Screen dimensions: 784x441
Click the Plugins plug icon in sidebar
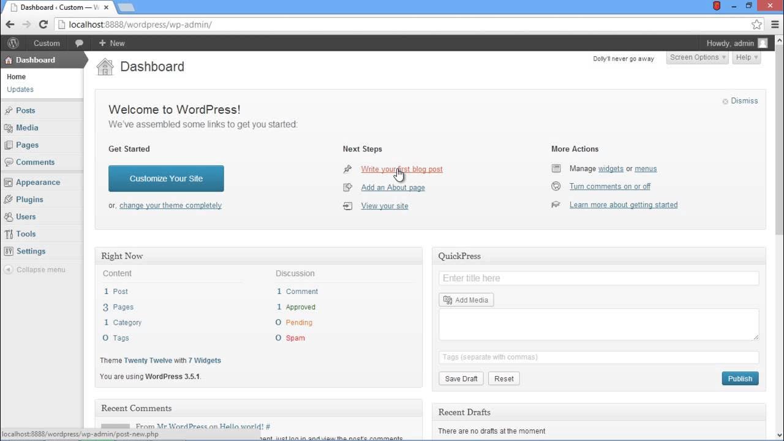9,200
